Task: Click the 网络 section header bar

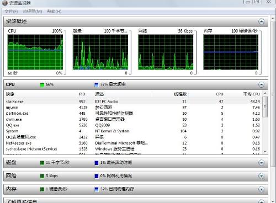Action: tap(136, 176)
